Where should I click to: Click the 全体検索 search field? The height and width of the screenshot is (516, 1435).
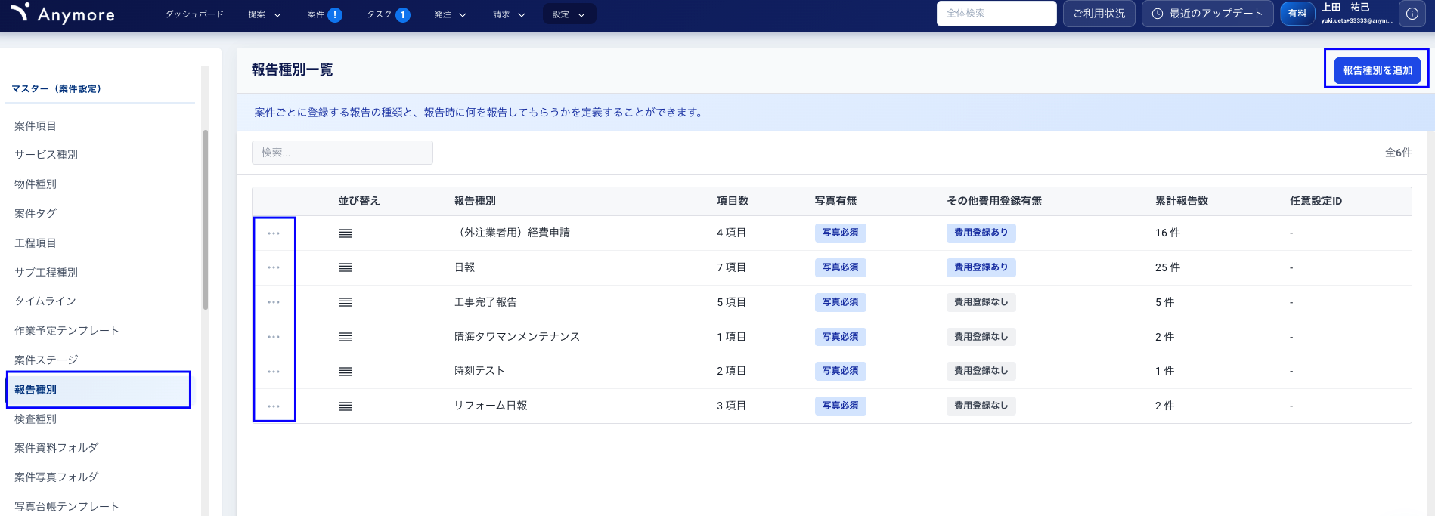(996, 14)
